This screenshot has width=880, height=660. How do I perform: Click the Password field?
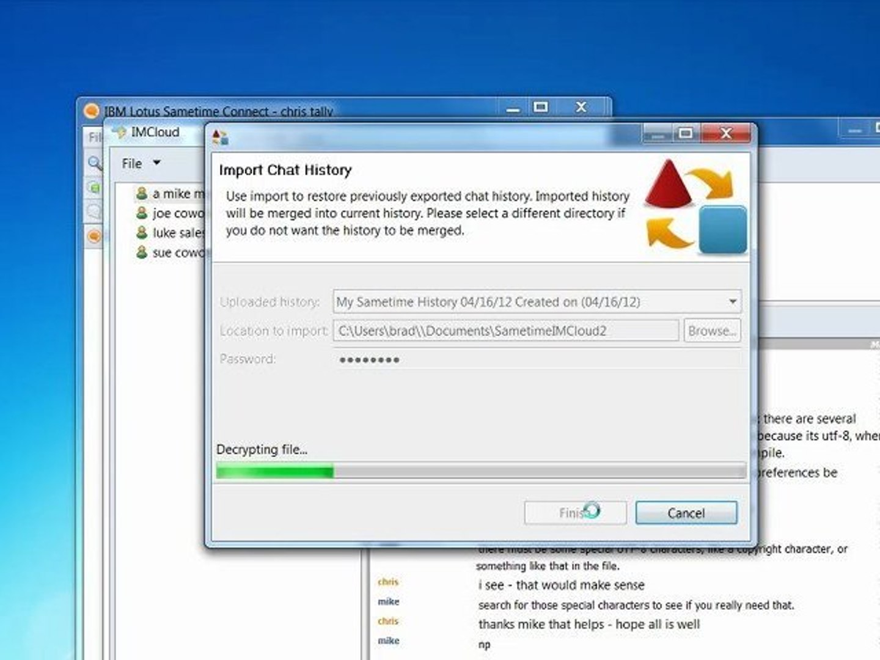[538, 359]
